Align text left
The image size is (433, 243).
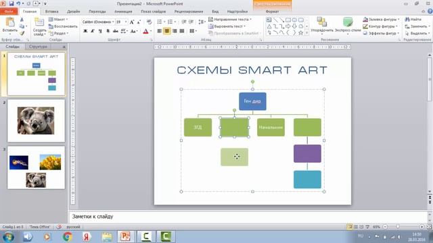click(160, 31)
